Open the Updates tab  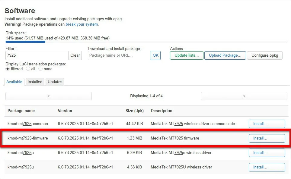tap(55, 82)
